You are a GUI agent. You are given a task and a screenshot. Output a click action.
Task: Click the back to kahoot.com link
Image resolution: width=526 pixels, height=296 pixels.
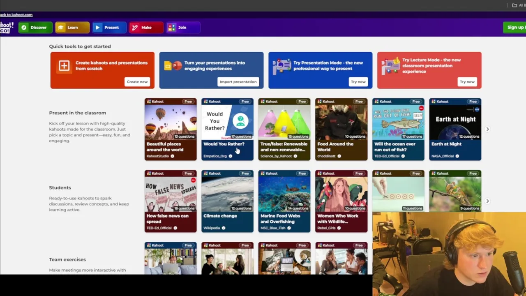(x=16, y=15)
